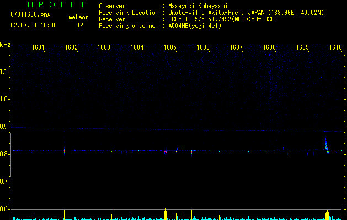Click the meteor count value 12

(80, 25)
